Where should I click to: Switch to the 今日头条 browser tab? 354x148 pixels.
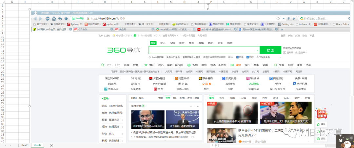93,29
